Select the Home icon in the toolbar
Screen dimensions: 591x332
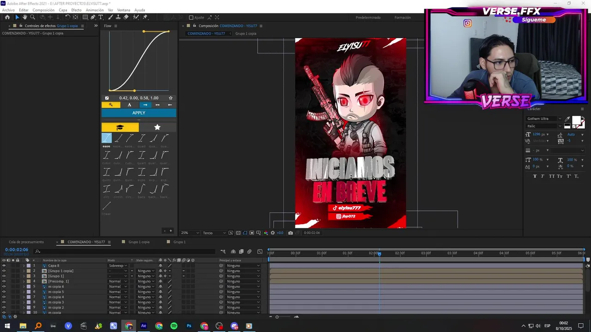pos(7,17)
